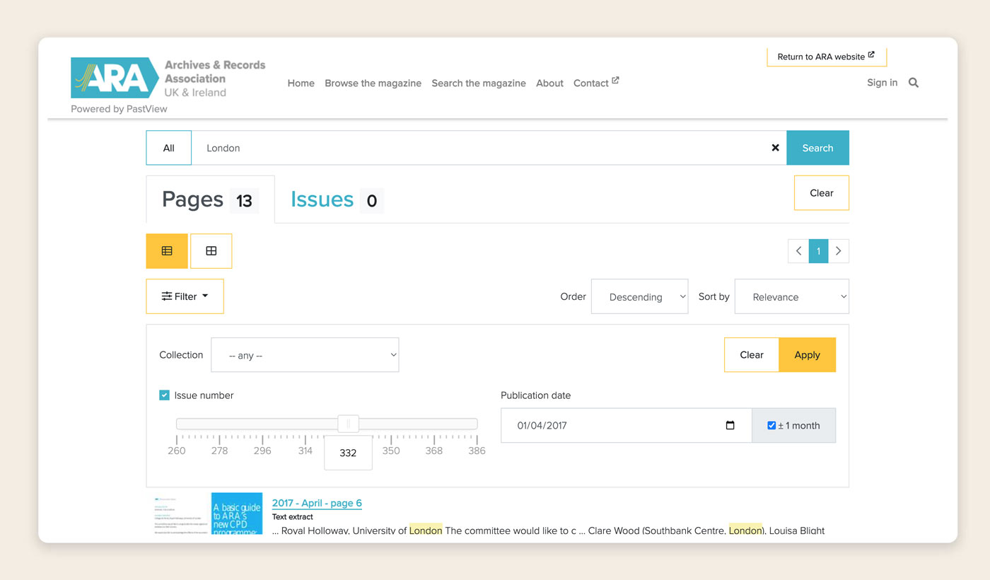
Task: Open the Sort by Relevance dropdown
Action: click(x=791, y=297)
